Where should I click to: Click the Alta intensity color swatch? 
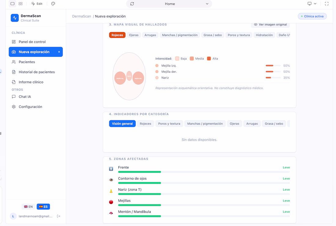pyautogui.click(x=209, y=59)
